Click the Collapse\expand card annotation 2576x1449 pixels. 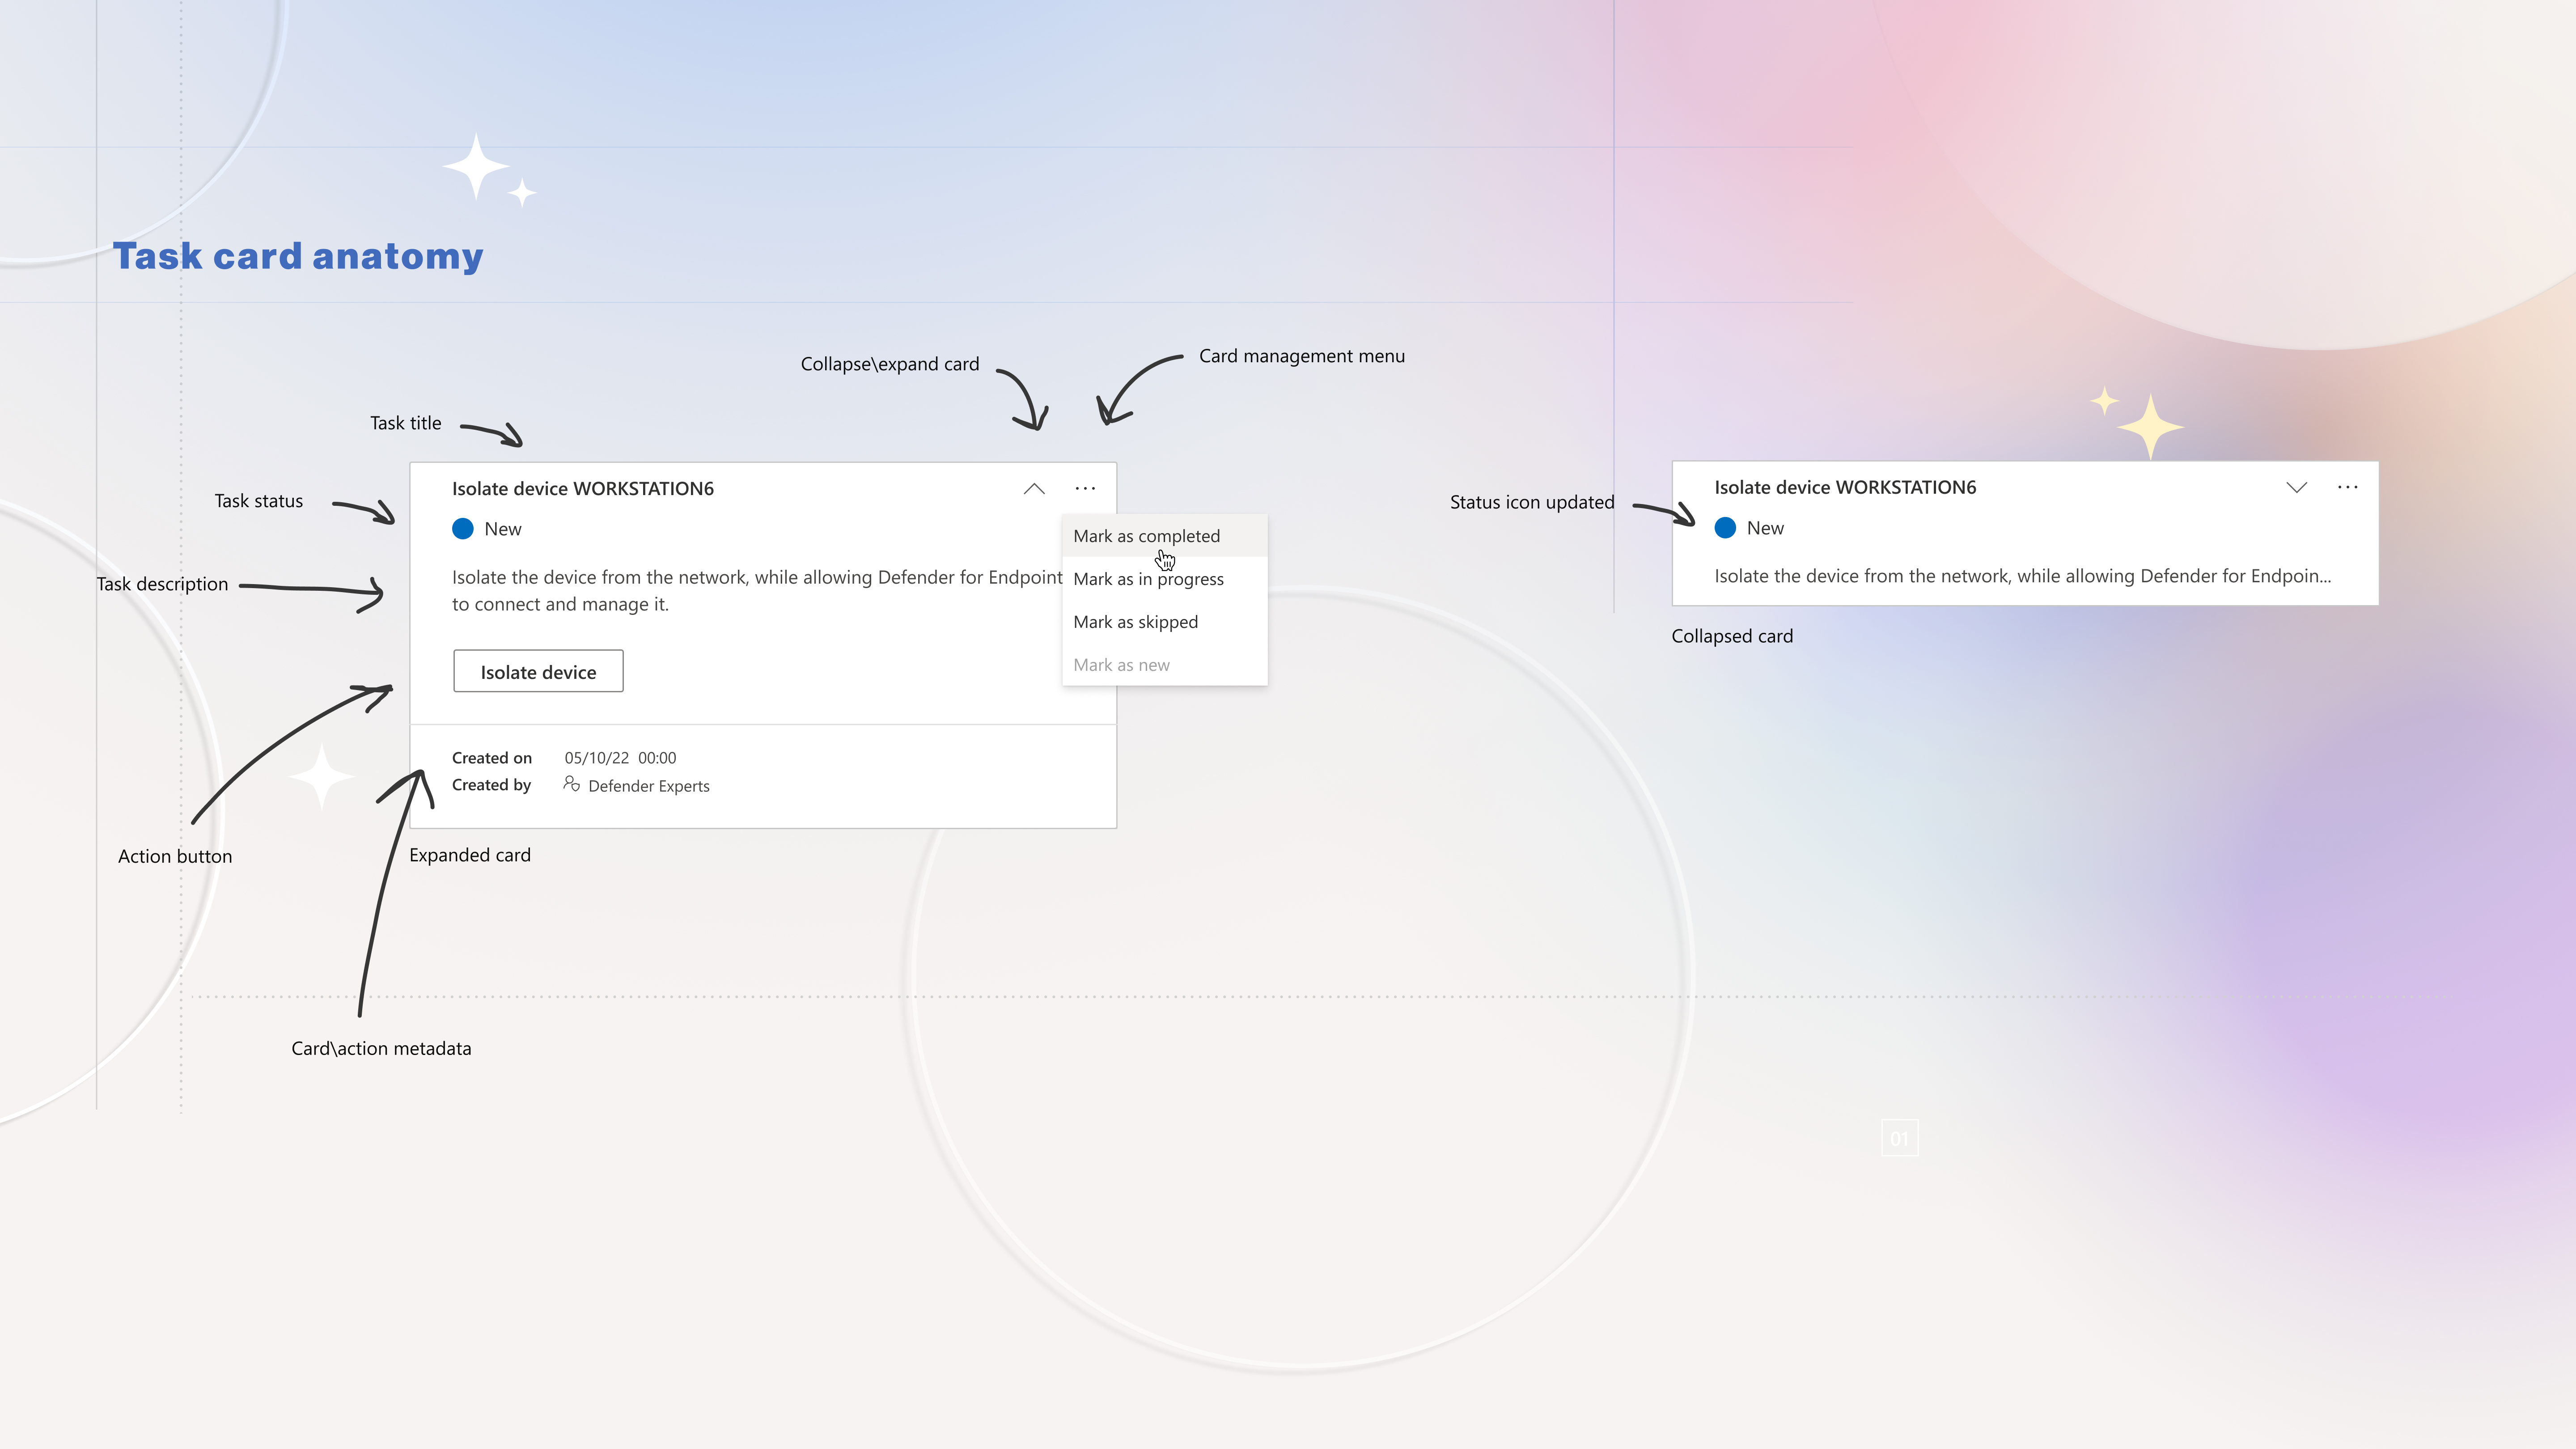[x=890, y=364]
